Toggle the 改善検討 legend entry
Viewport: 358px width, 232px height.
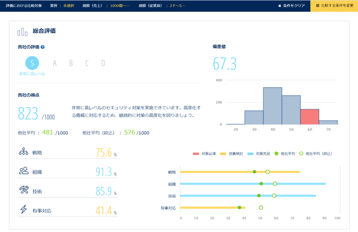[x=233, y=153]
